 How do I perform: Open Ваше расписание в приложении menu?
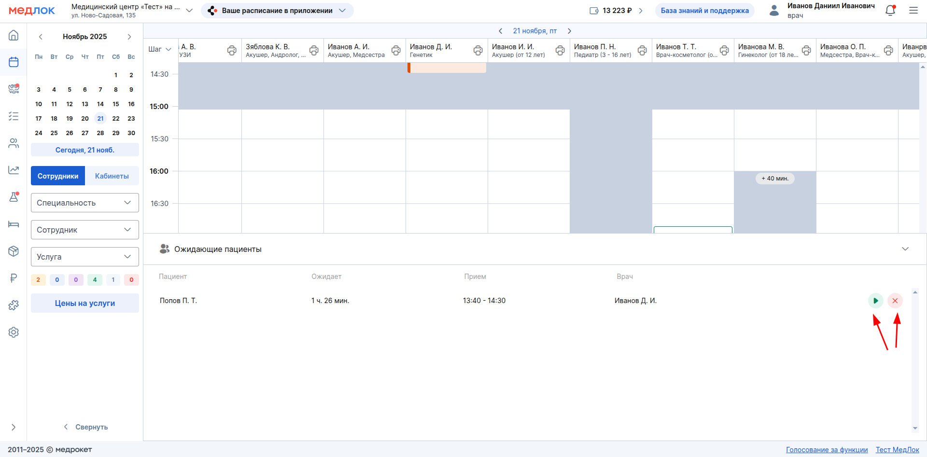click(x=277, y=11)
